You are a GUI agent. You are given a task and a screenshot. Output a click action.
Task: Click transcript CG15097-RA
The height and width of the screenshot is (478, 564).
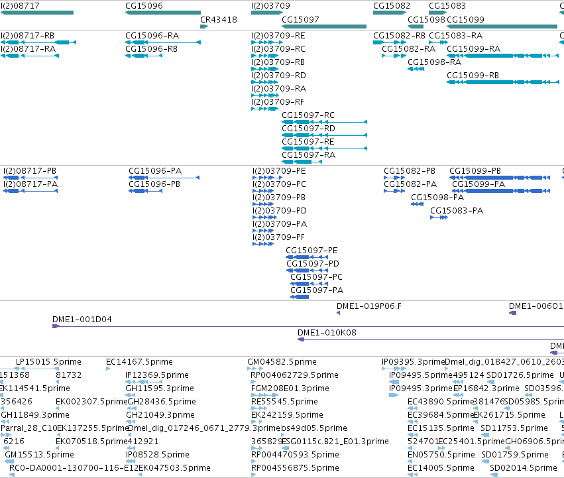pyautogui.click(x=302, y=162)
